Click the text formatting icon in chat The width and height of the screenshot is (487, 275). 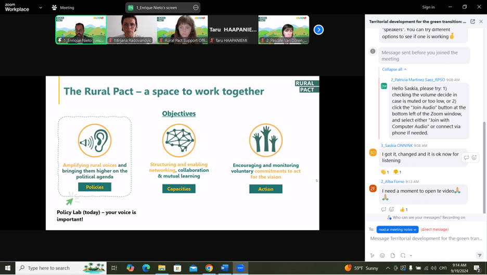pos(373,256)
